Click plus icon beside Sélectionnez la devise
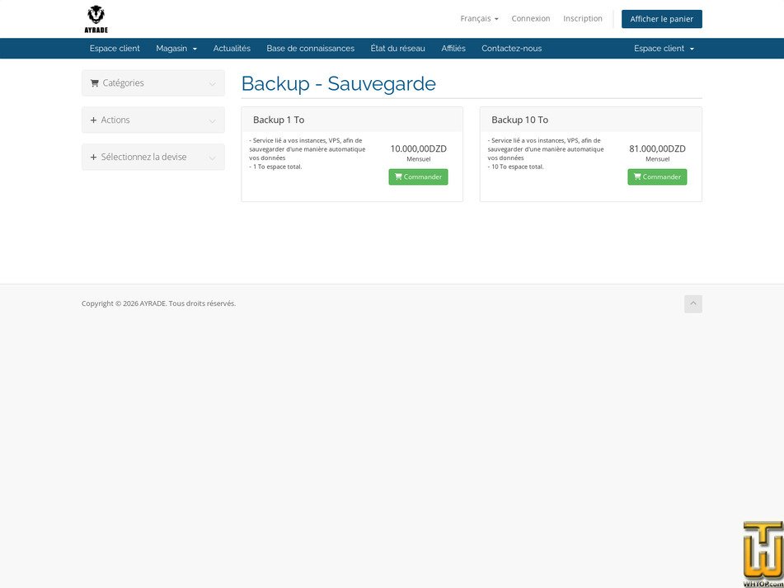 tap(93, 157)
